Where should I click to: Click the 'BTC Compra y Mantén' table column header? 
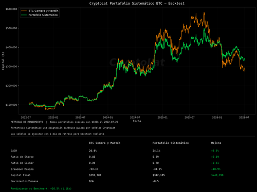(104, 143)
